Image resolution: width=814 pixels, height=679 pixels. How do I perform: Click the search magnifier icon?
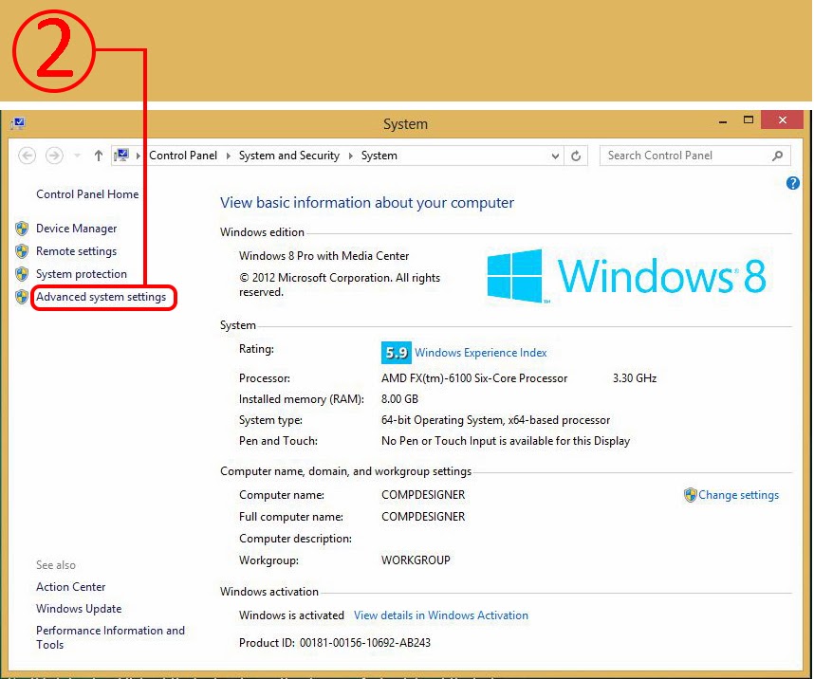point(777,156)
